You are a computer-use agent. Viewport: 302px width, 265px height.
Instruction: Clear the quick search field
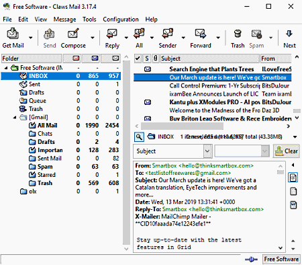coord(287,151)
